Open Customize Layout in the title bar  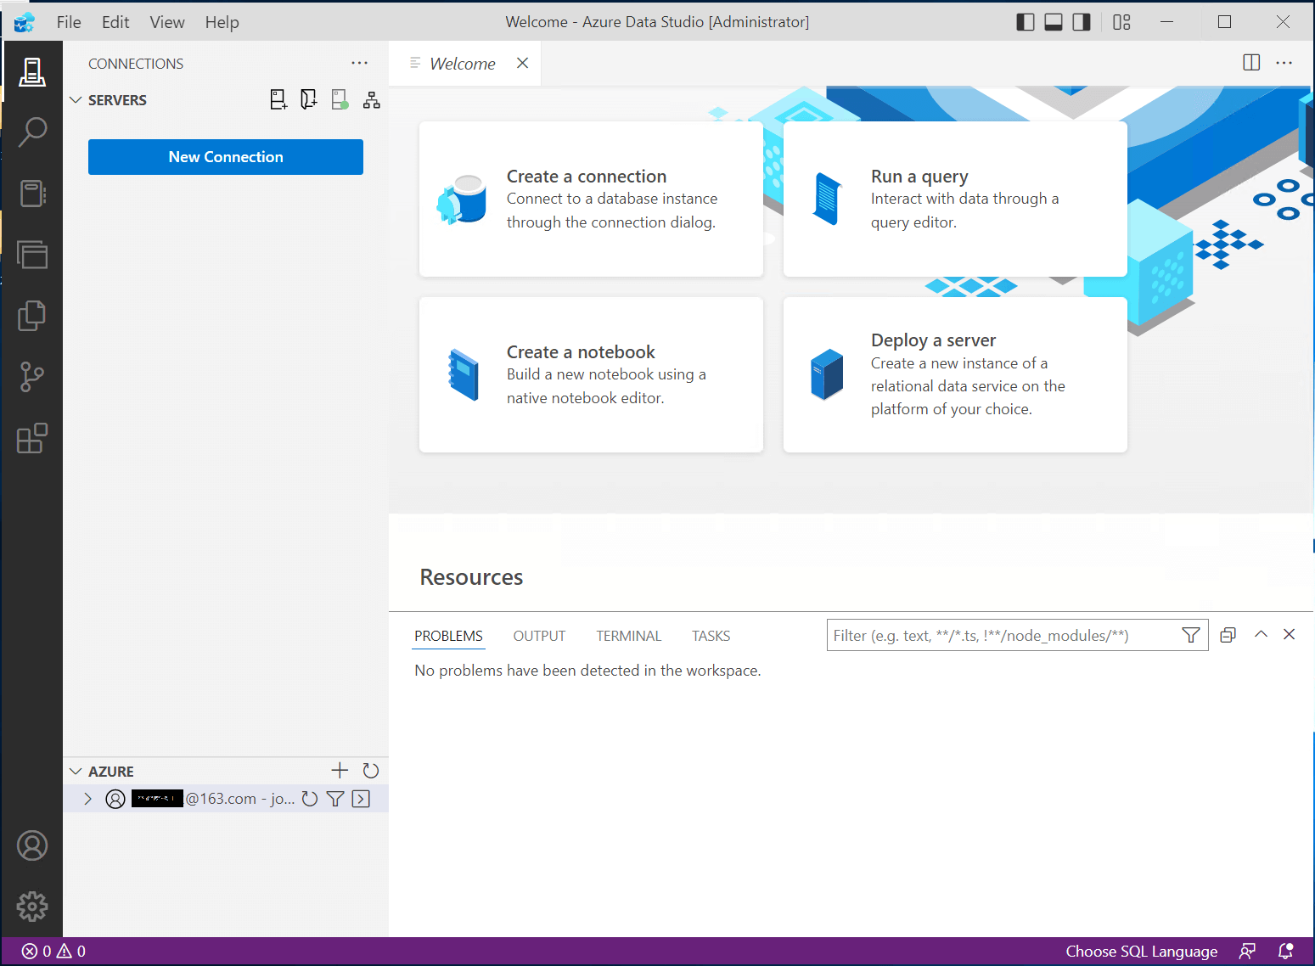click(1121, 22)
